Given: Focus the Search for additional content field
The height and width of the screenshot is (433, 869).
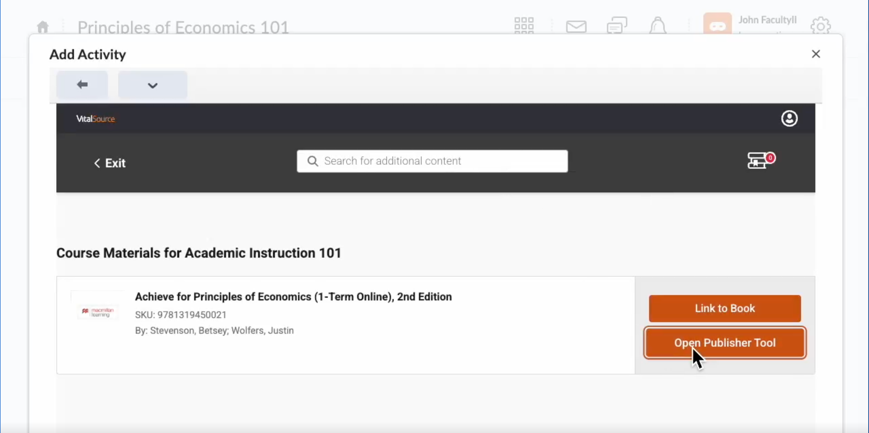Looking at the screenshot, I should pyautogui.click(x=432, y=161).
